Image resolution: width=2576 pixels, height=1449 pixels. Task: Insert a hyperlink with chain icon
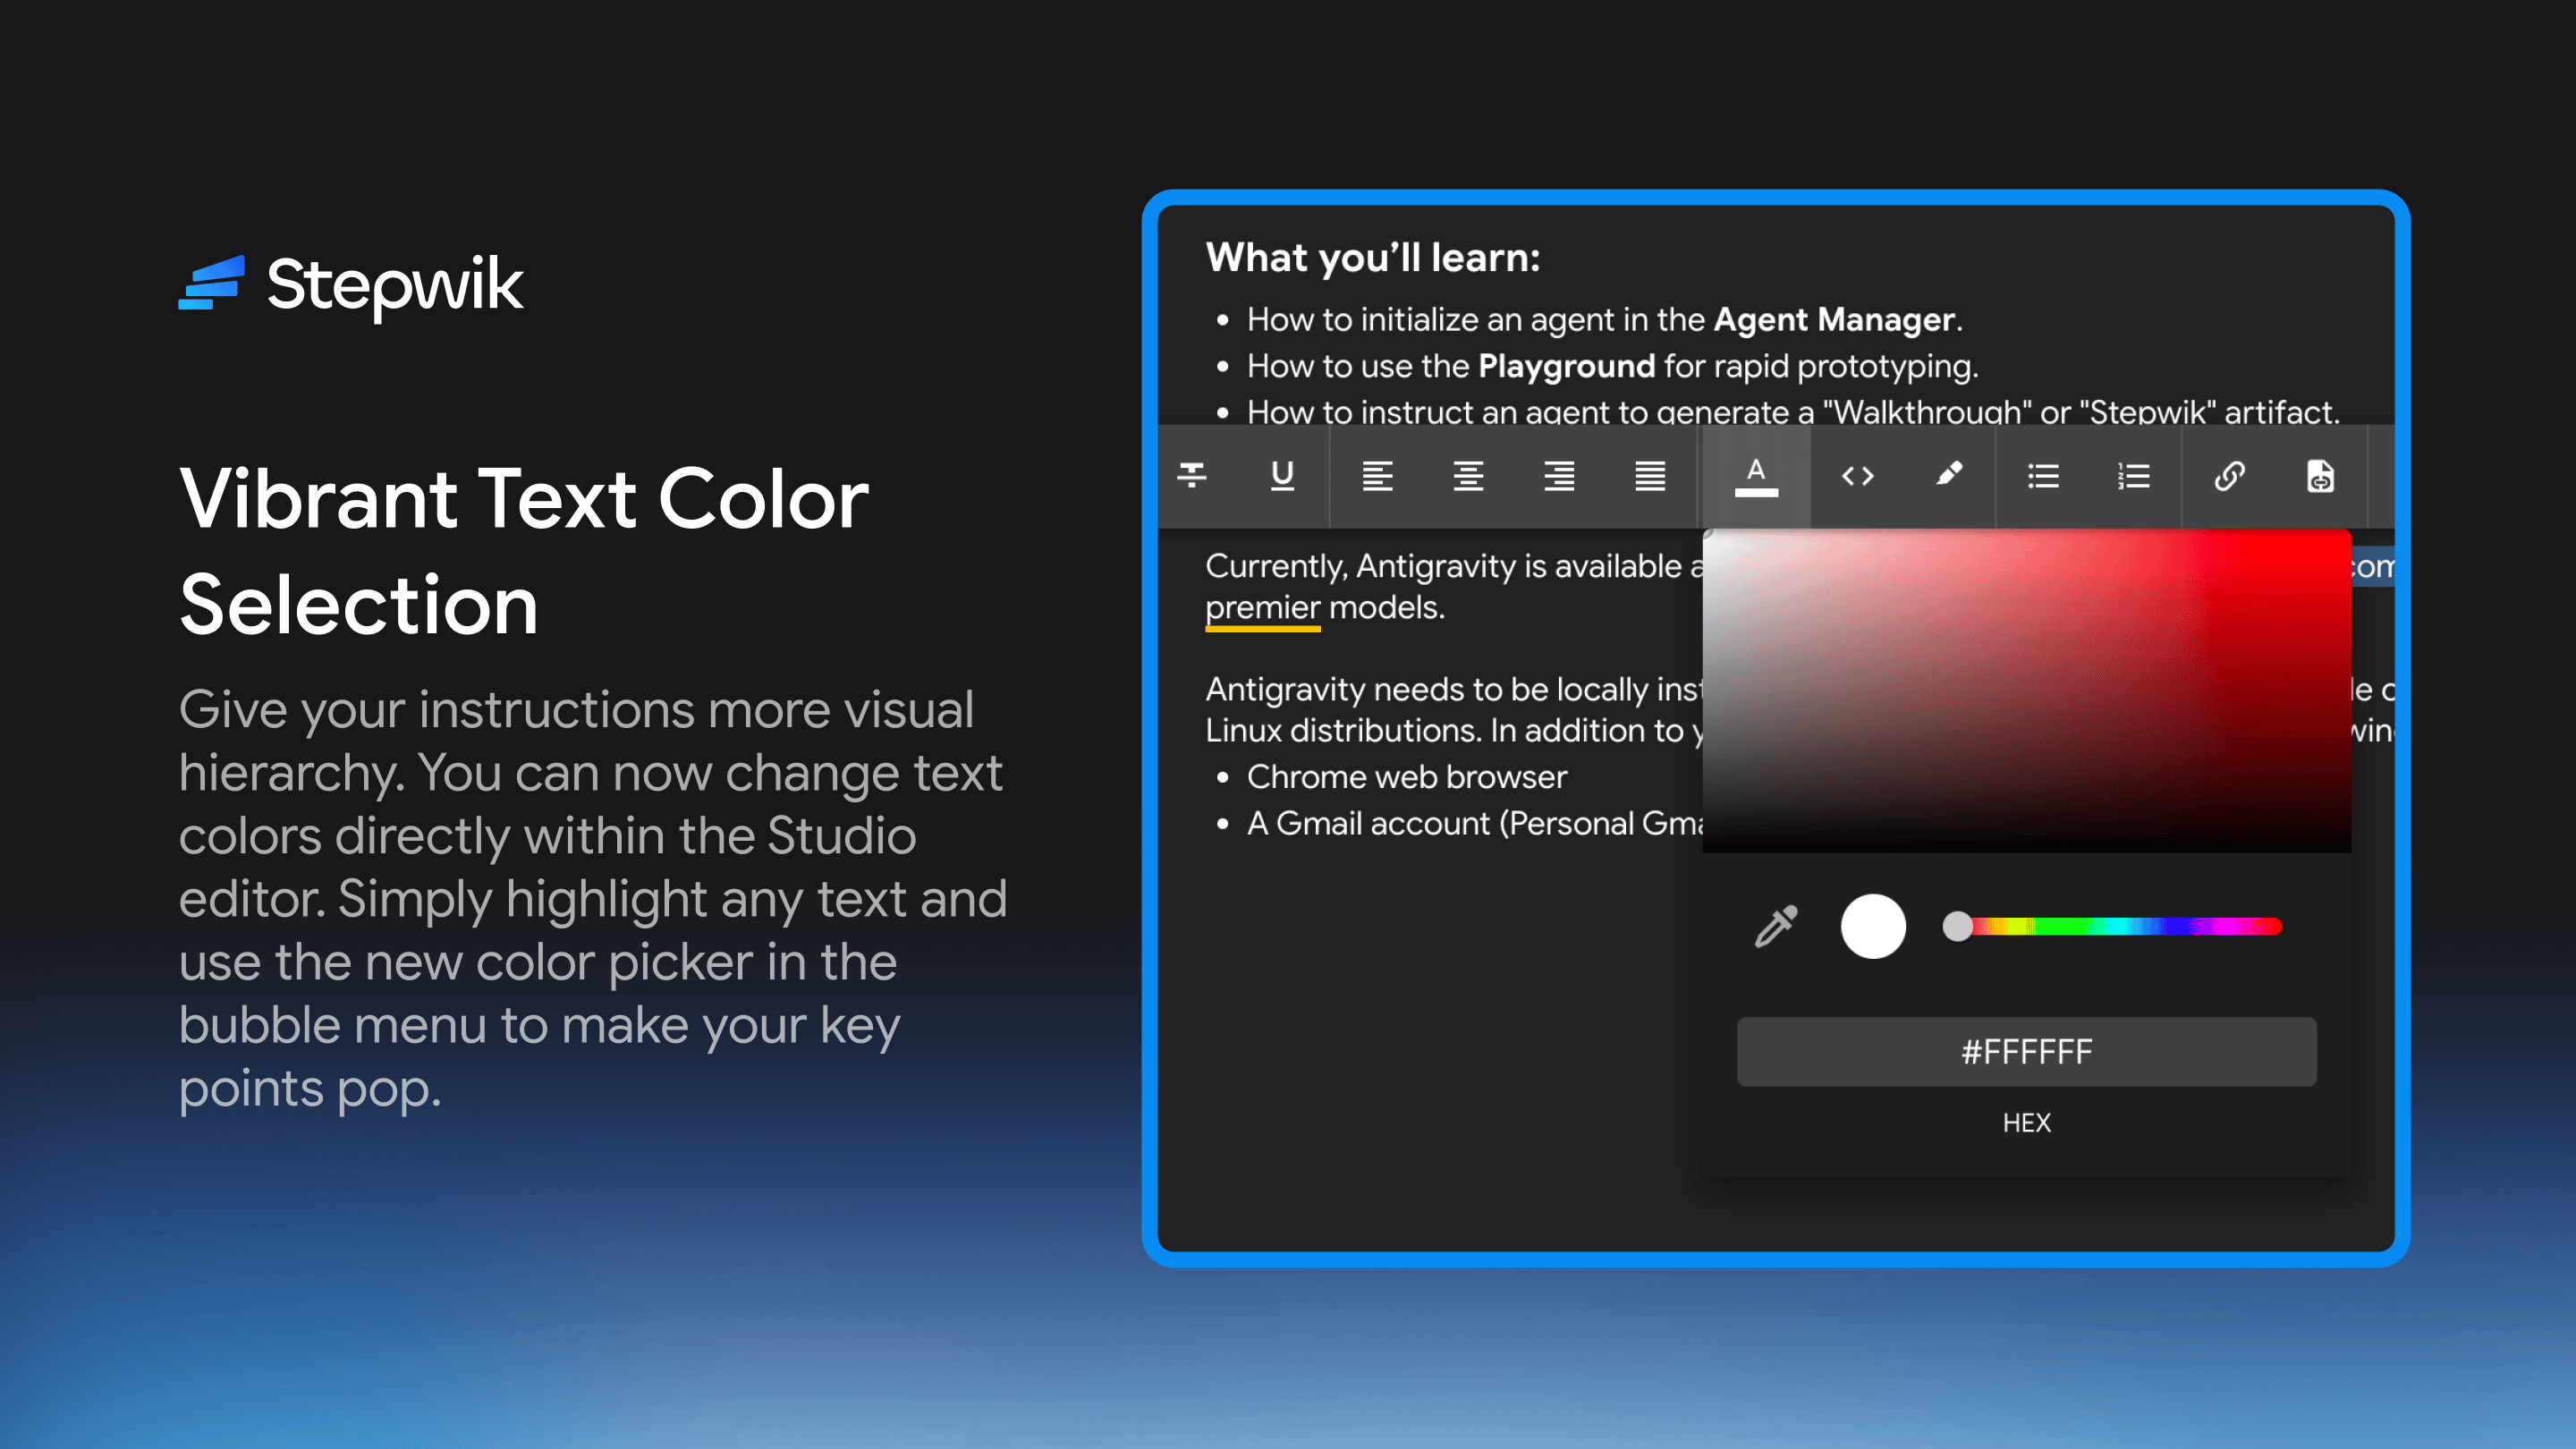2229,476
